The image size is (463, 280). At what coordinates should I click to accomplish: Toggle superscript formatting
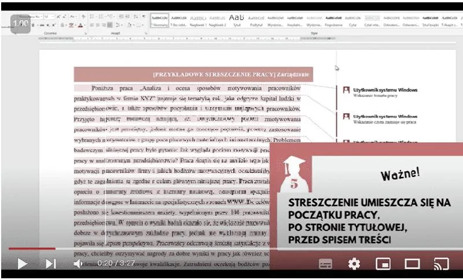[53, 25]
